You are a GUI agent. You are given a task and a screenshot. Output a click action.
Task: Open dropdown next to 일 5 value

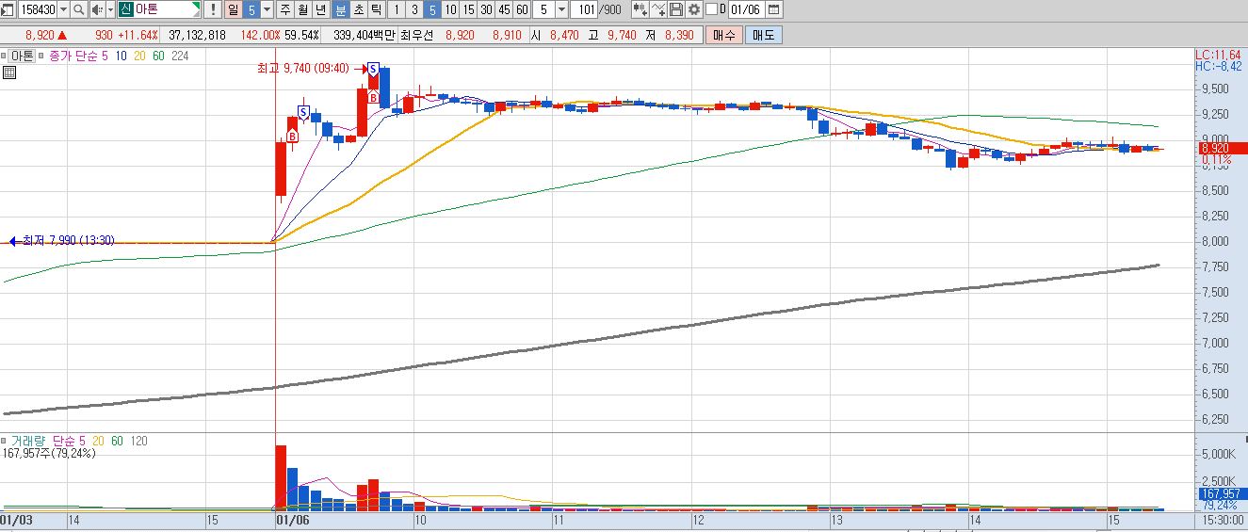tap(267, 9)
